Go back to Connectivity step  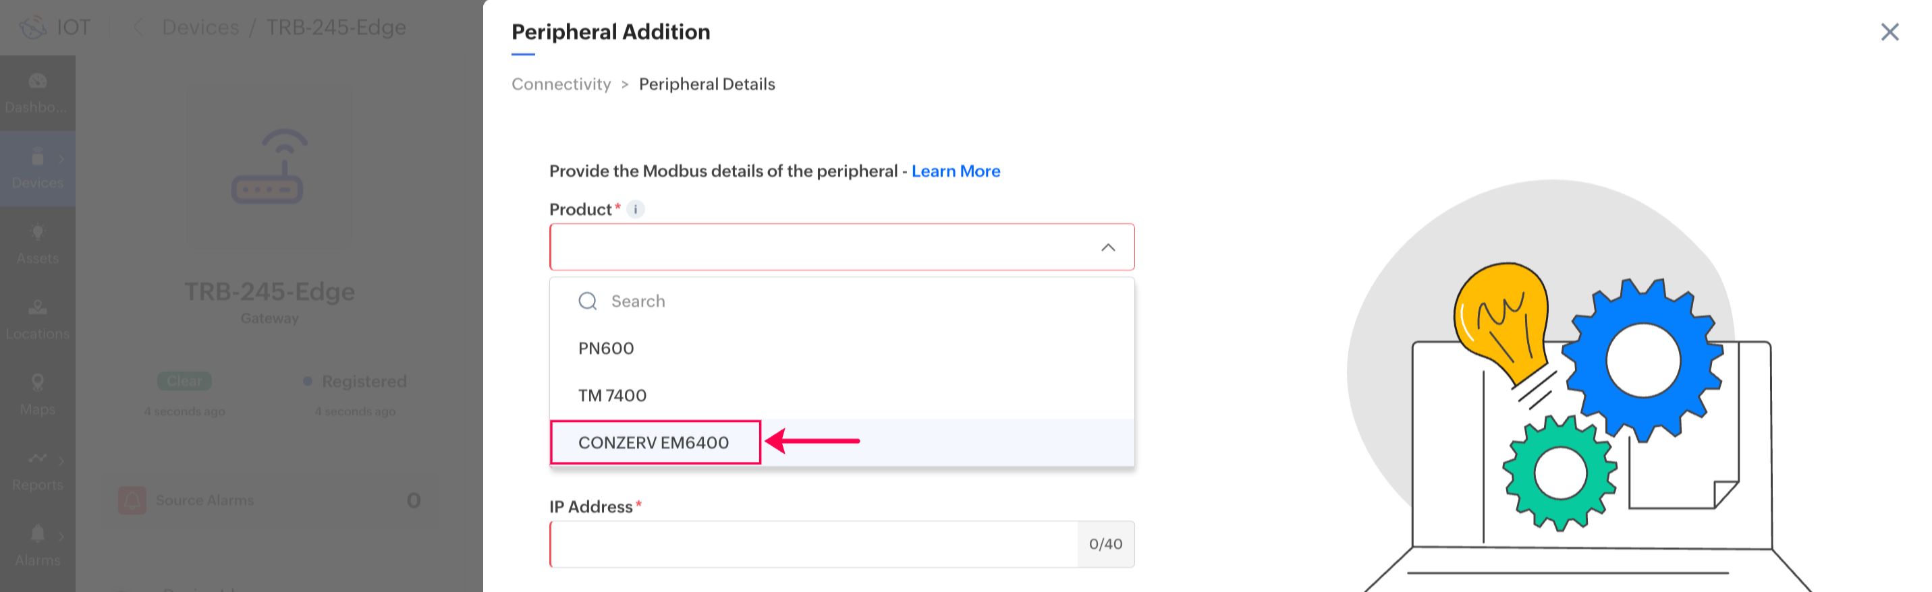coord(561,84)
